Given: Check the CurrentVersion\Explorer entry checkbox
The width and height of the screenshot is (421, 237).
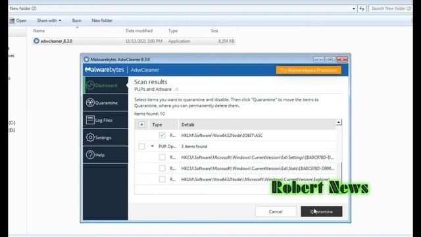Looking at the screenshot, I should pyautogui.click(x=162, y=179).
